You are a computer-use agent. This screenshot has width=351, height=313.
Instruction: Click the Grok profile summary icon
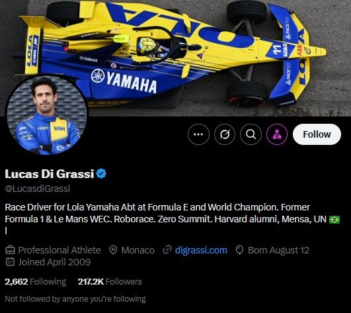point(225,134)
